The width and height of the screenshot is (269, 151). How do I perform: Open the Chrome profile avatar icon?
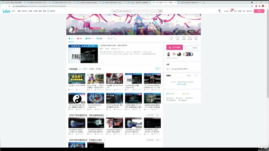[263, 6]
